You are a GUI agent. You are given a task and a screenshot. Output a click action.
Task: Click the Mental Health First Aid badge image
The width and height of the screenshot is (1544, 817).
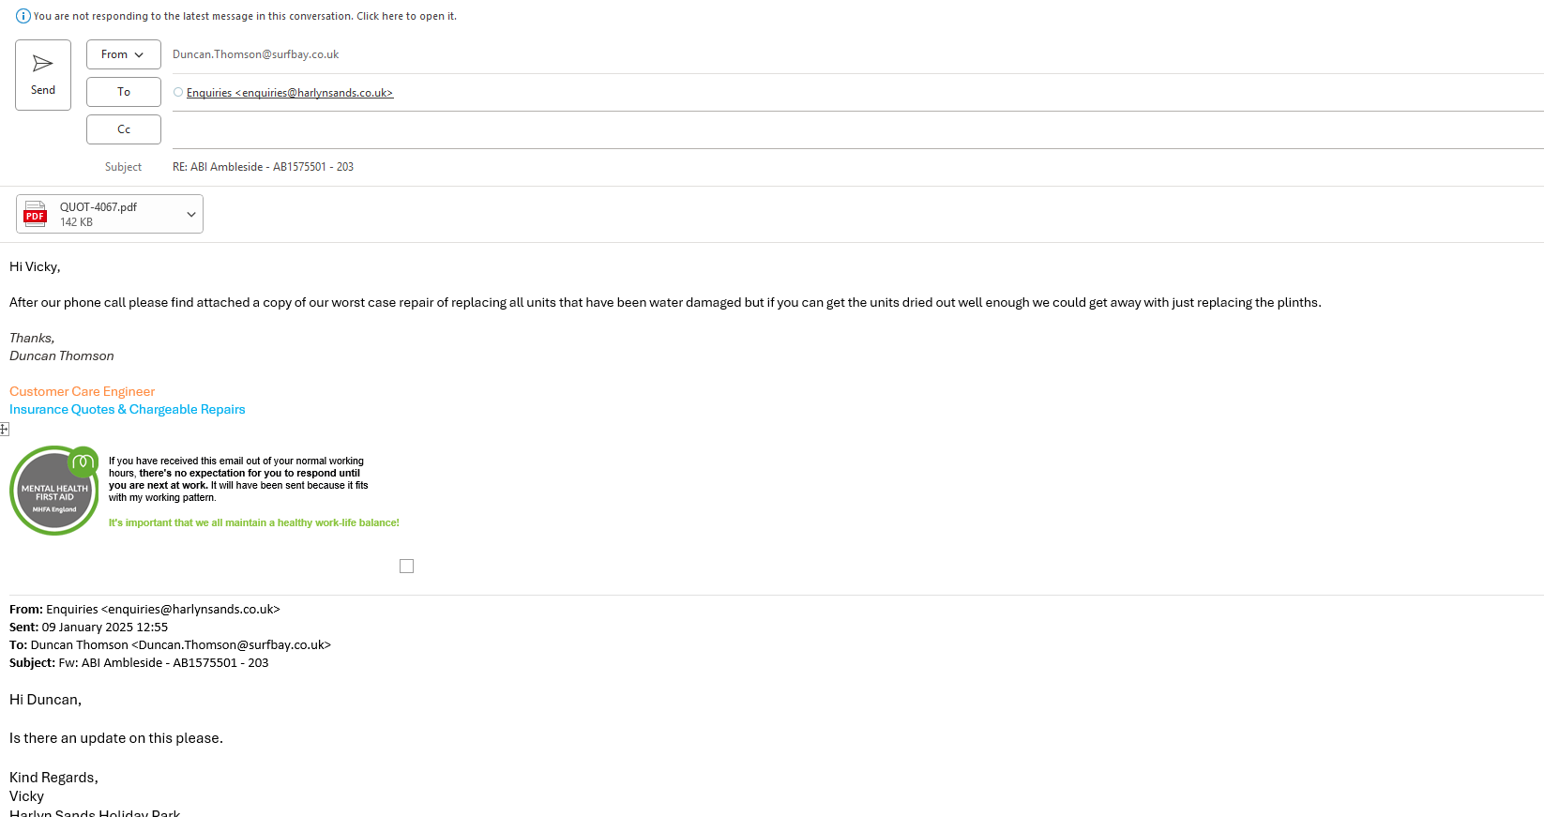point(54,491)
